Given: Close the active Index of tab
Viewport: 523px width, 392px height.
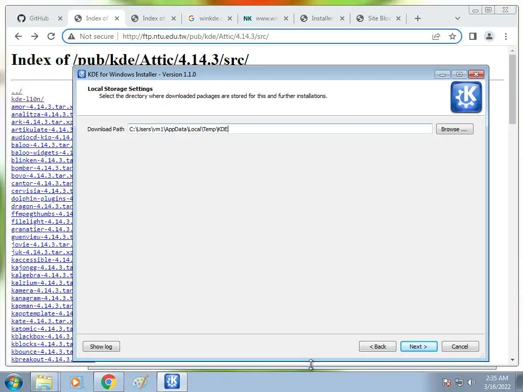Looking at the screenshot, I should 117,18.
